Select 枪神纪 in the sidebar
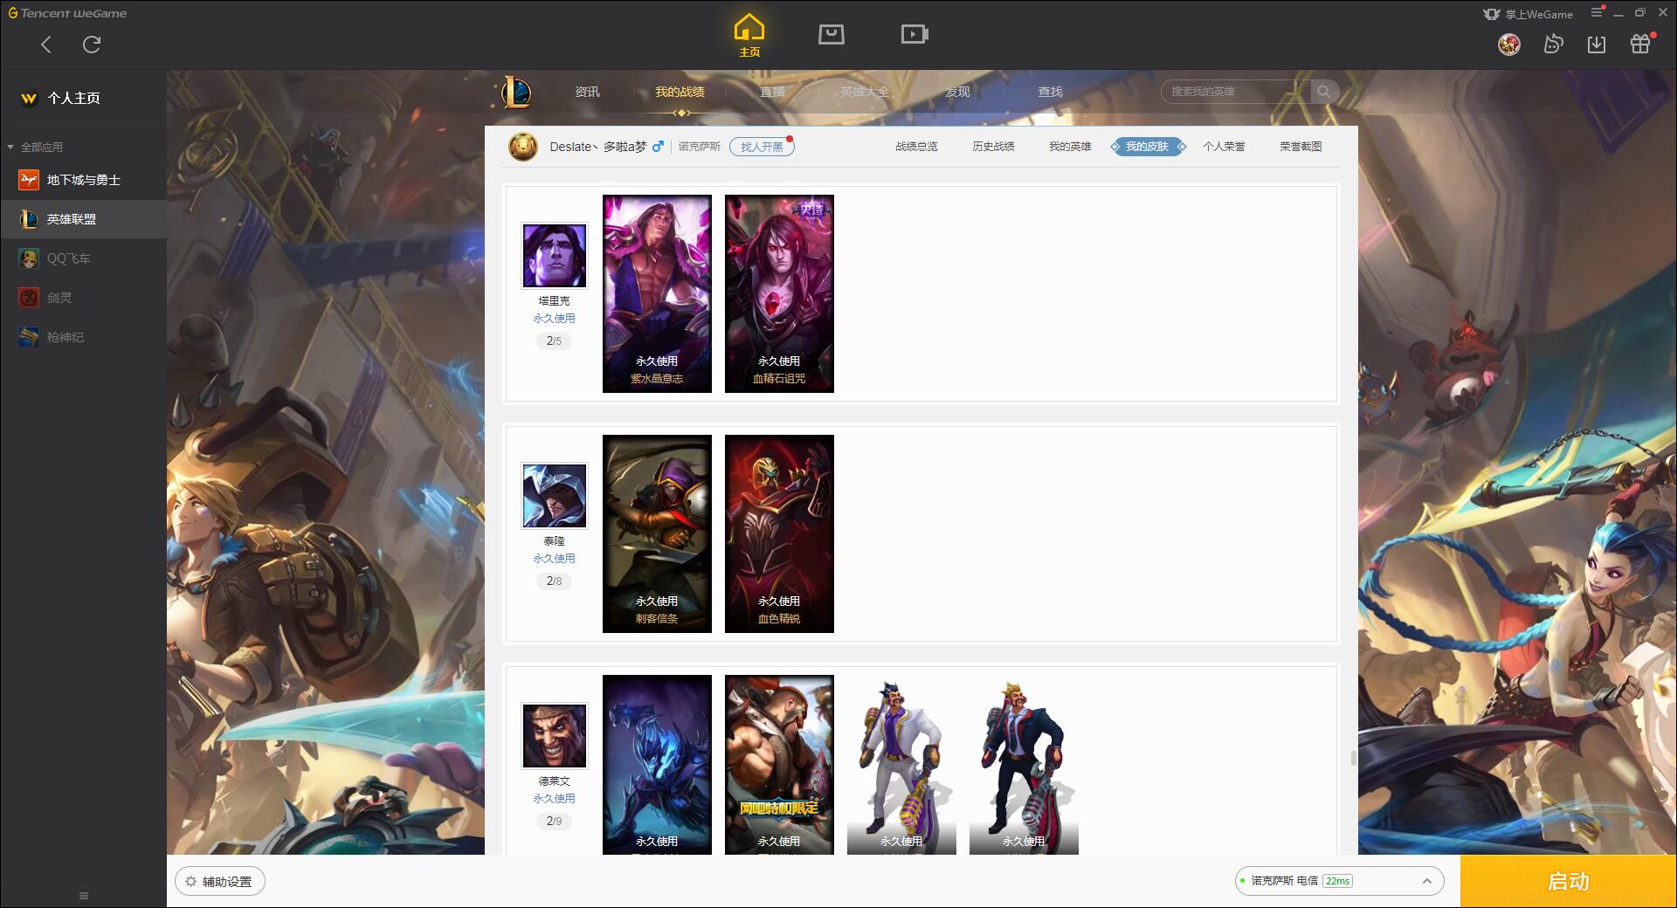Viewport: 1677px width, 908px height. click(83, 337)
